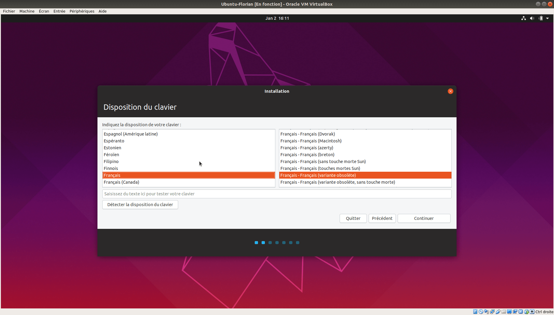Go back with the Précédent button

coord(382,218)
